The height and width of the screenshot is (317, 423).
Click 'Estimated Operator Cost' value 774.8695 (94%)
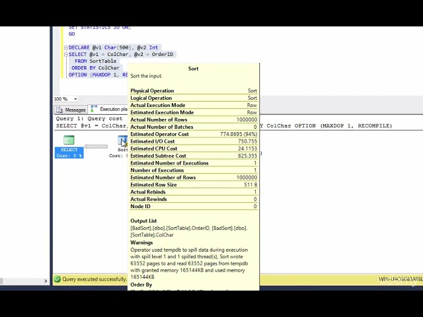(239, 134)
